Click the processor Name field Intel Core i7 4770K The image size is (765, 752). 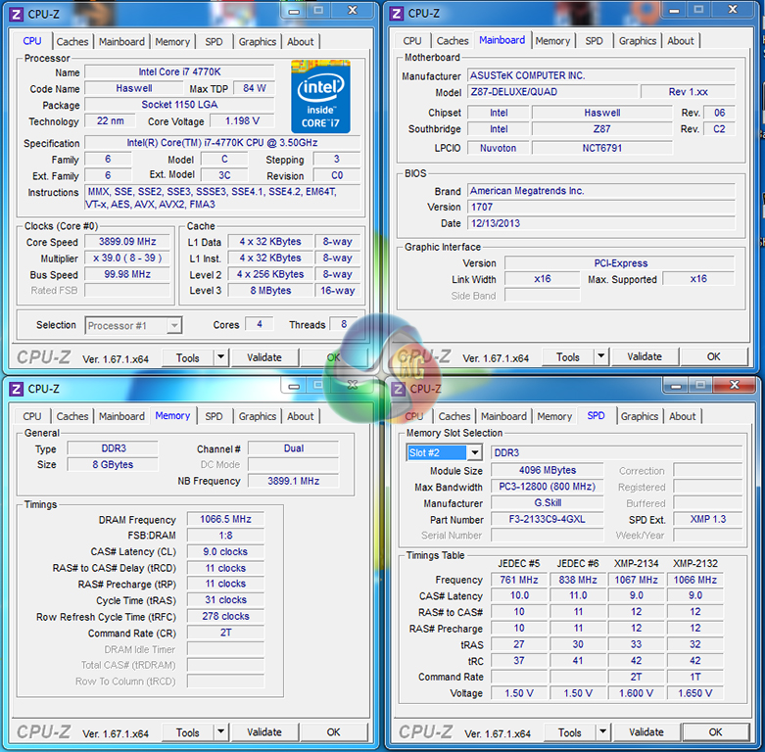[179, 72]
